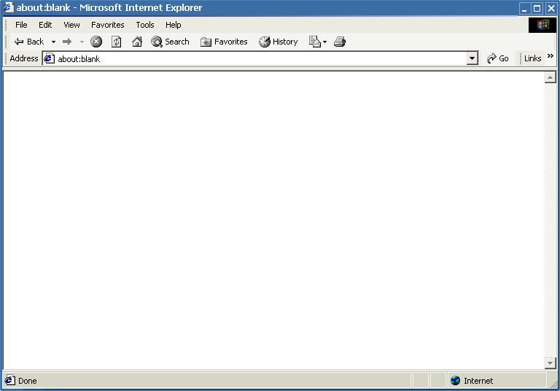This screenshot has height=391, width=560.
Task: Click the Forward arrow button
Action: tap(67, 42)
